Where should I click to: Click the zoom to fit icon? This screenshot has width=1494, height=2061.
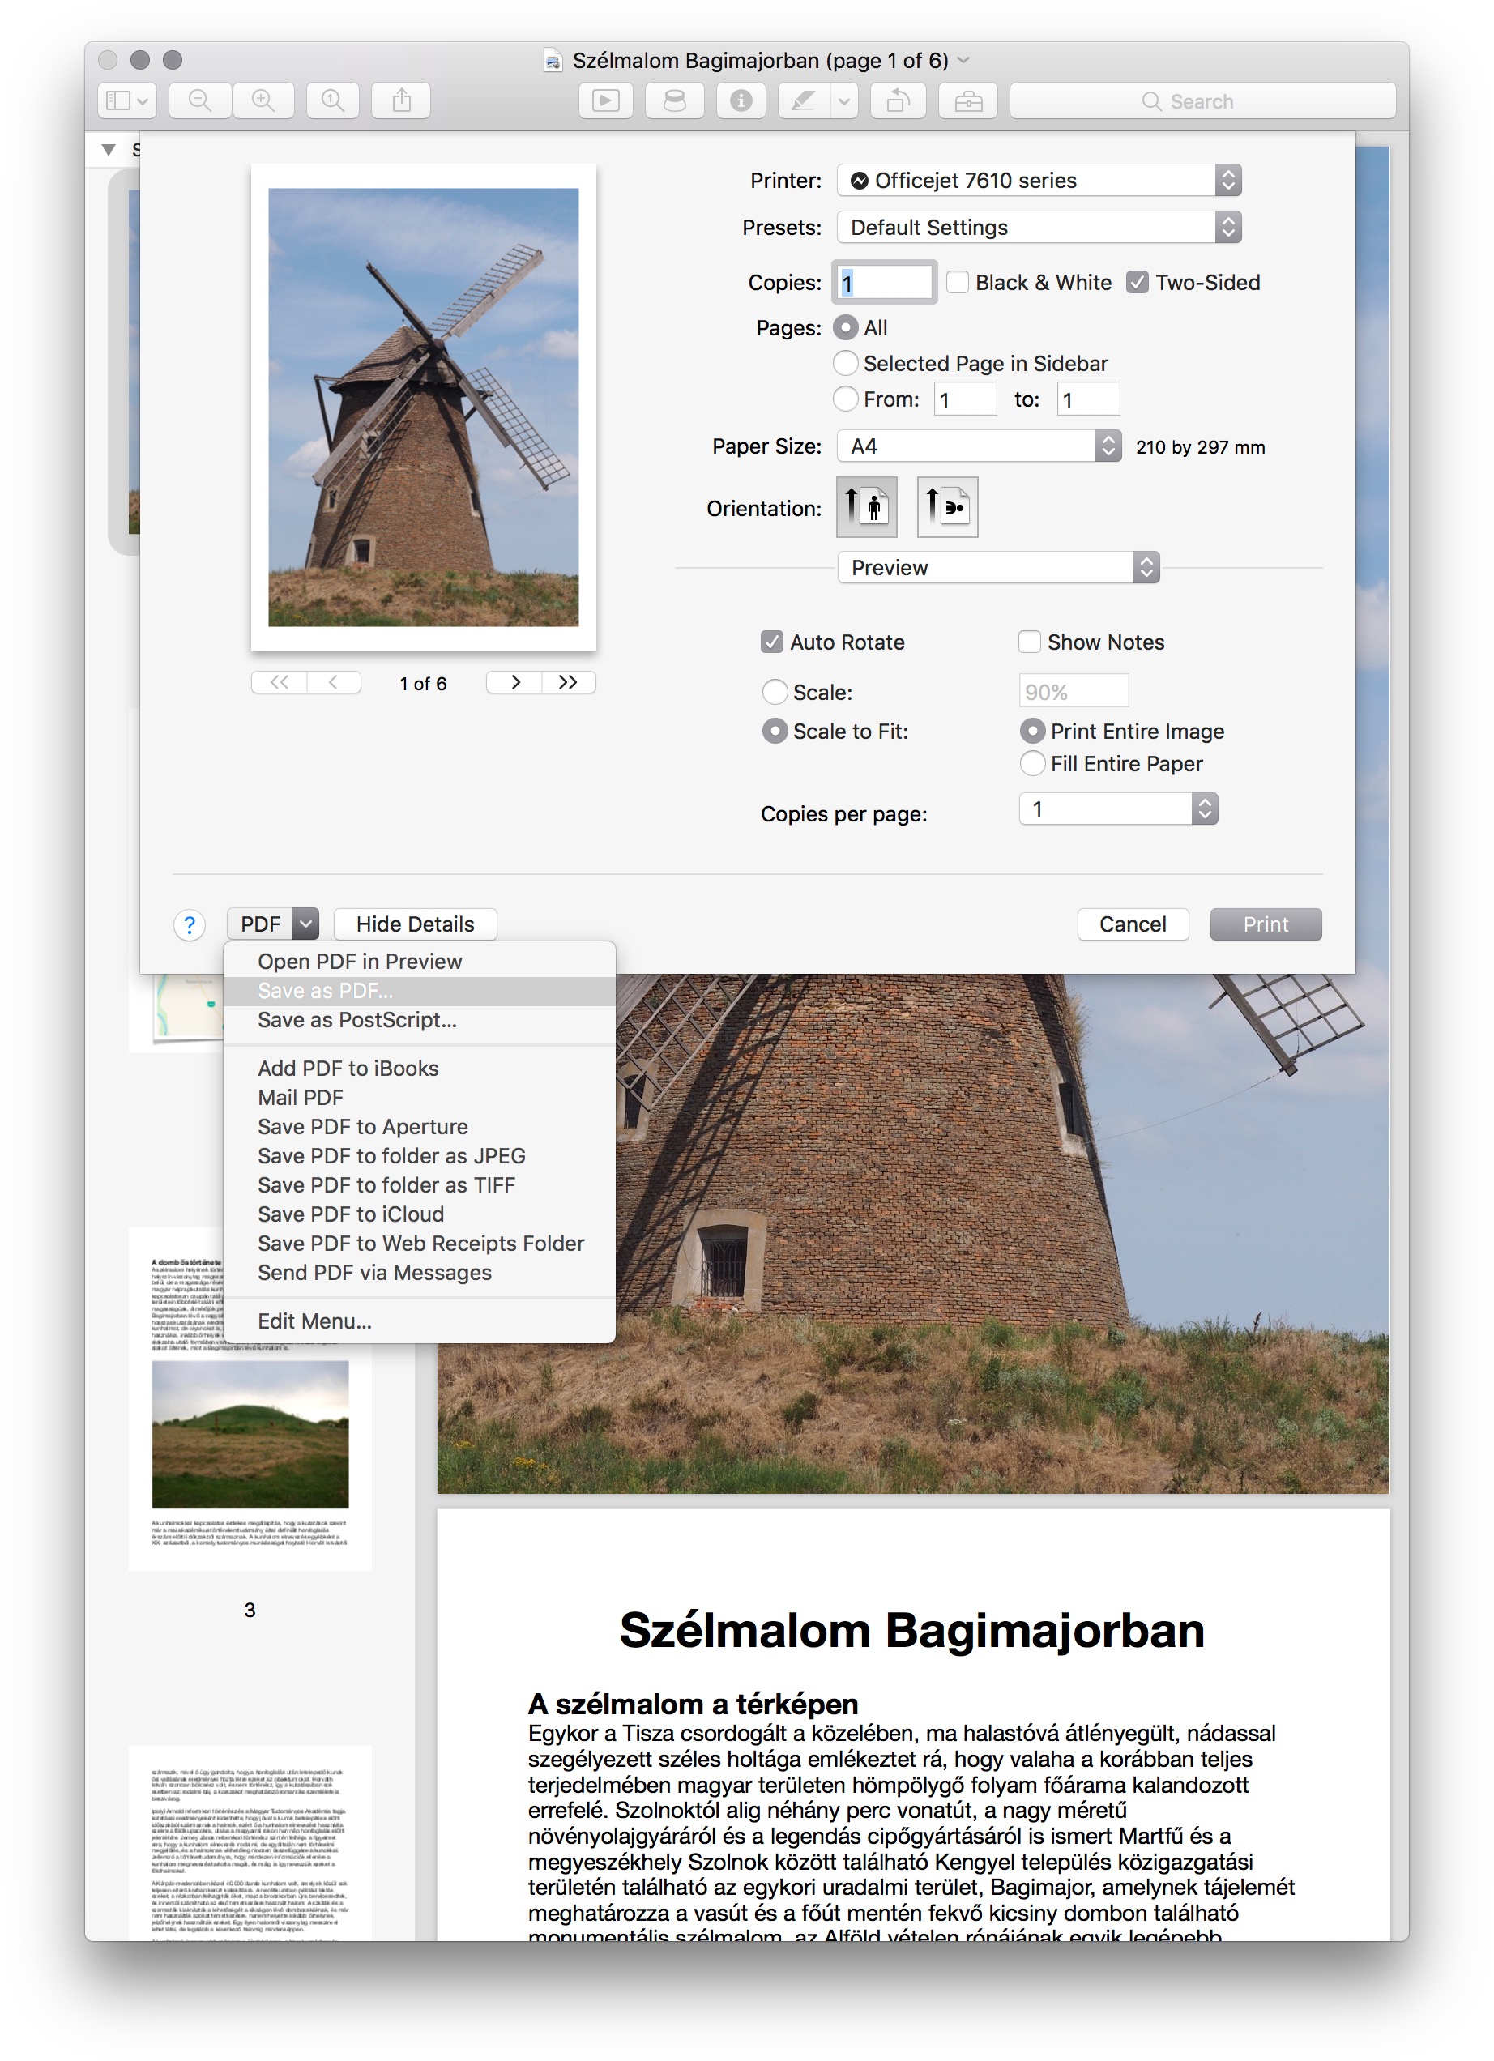333,101
